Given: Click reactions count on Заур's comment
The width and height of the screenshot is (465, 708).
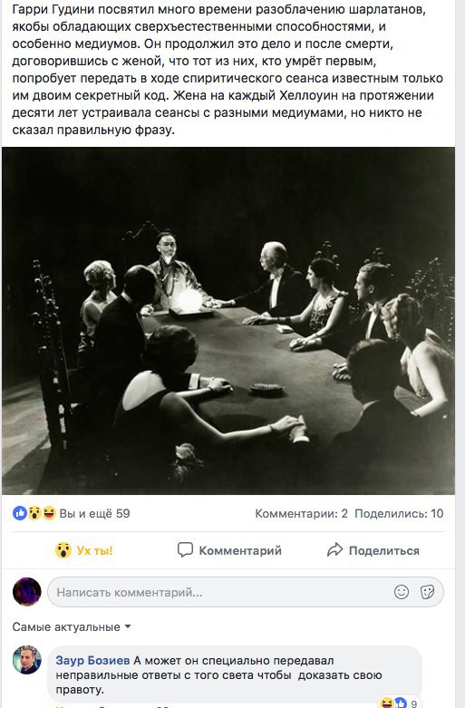Looking at the screenshot, I should click(400, 703).
